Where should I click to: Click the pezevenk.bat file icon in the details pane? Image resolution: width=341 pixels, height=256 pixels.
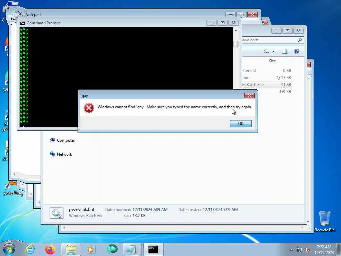[57, 213]
